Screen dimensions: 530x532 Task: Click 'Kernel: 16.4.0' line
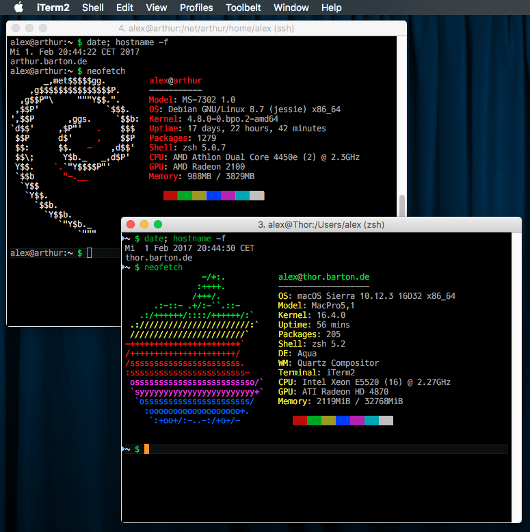312,315
